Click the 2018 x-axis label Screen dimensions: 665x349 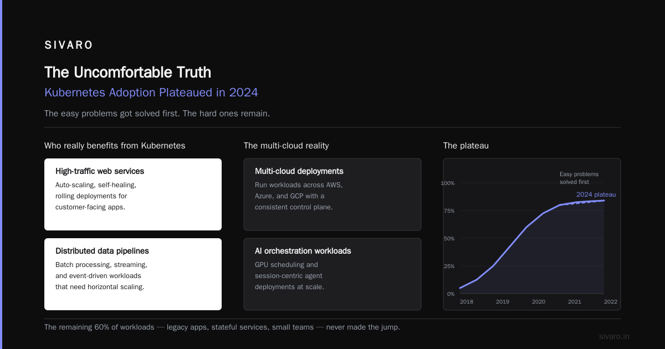click(467, 302)
